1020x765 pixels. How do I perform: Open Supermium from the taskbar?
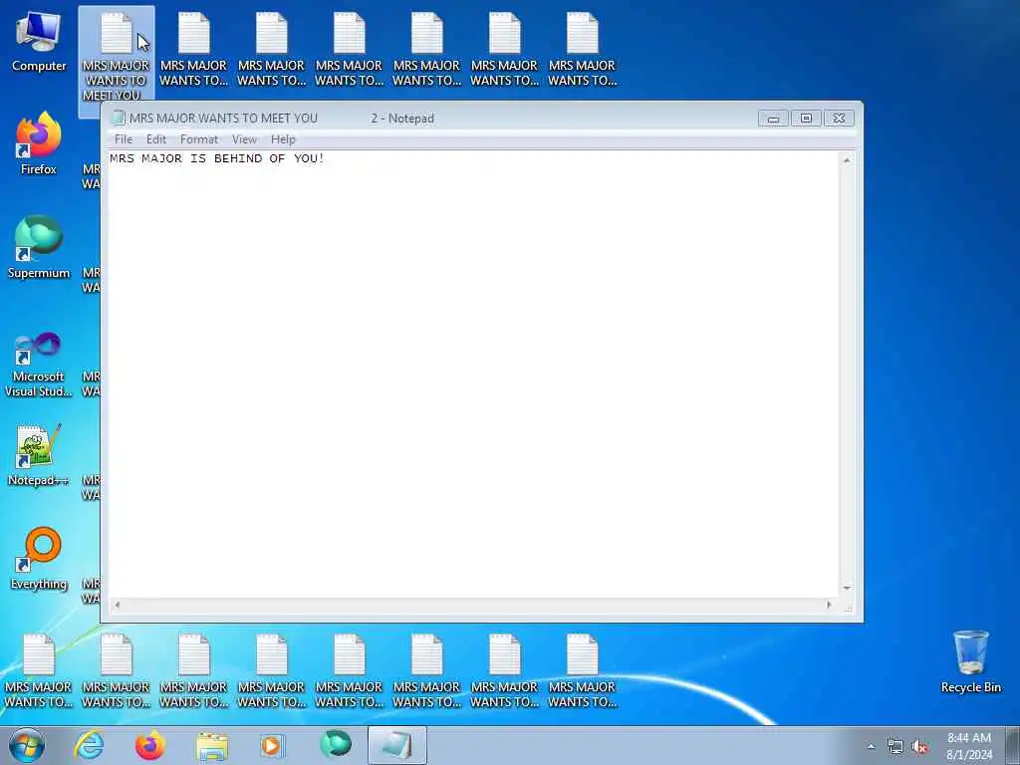pos(336,745)
